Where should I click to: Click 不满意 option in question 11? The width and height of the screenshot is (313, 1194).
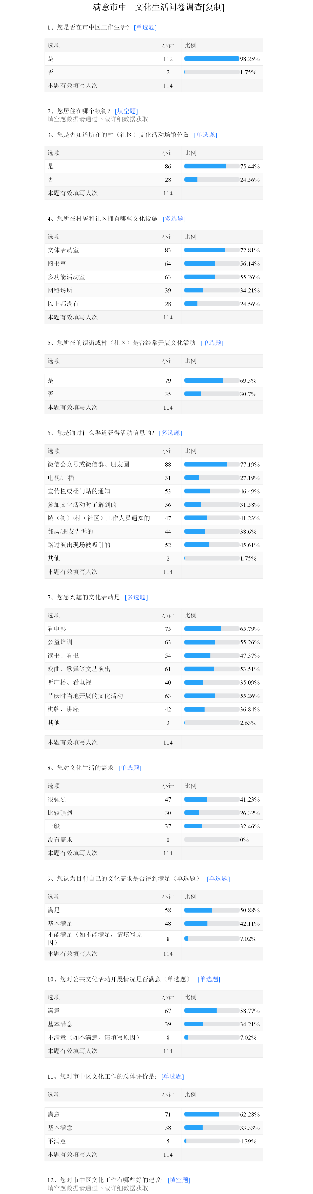tap(57, 1141)
